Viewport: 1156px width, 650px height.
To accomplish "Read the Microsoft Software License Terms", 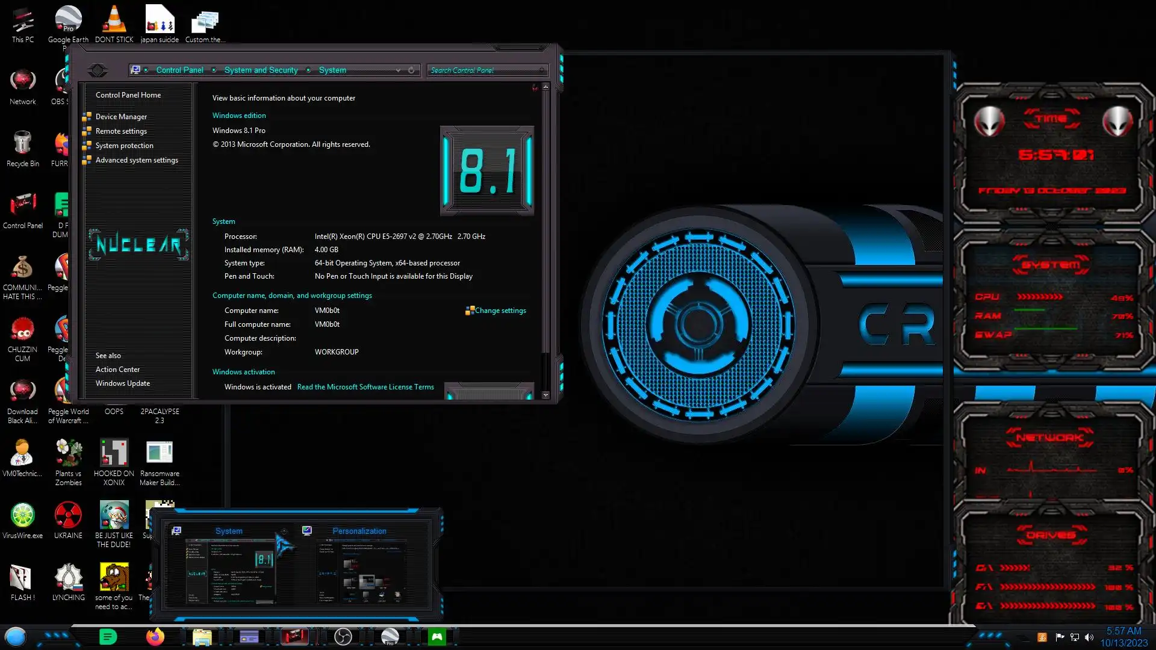I will click(x=365, y=387).
